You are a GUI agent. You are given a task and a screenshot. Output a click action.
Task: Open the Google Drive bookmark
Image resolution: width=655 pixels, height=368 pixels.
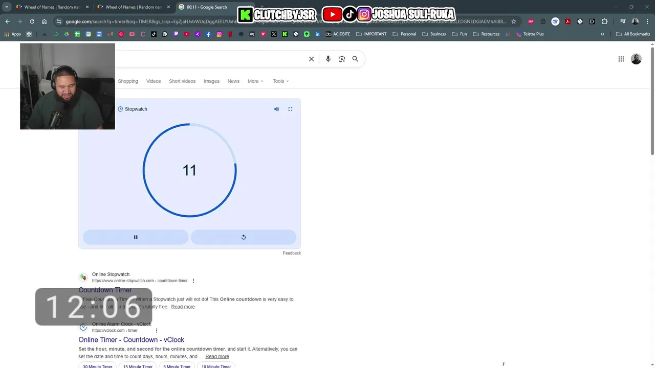pos(67,34)
